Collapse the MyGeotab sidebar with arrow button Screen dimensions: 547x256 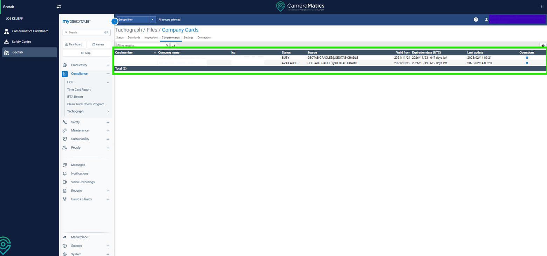pyautogui.click(x=115, y=21)
